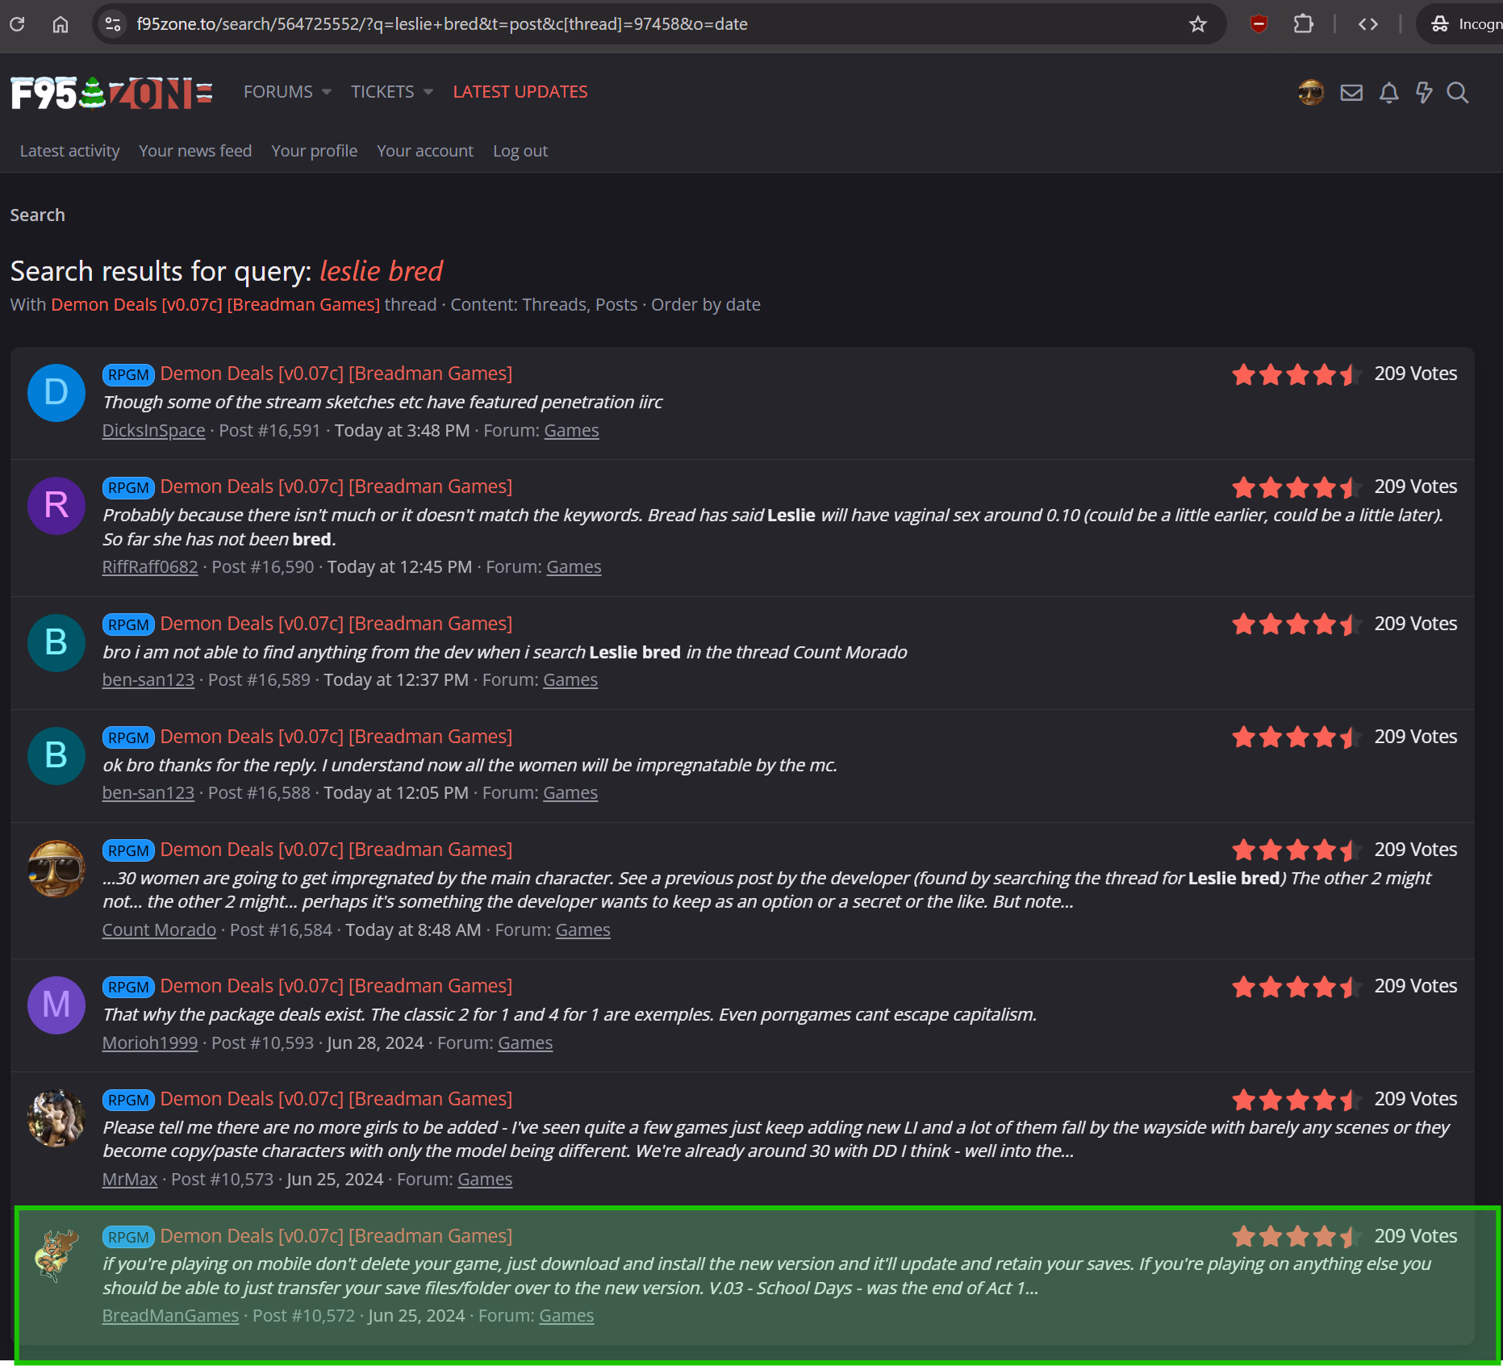Open the alerts bell icon
Image resolution: width=1503 pixels, height=1366 pixels.
pos(1388,93)
